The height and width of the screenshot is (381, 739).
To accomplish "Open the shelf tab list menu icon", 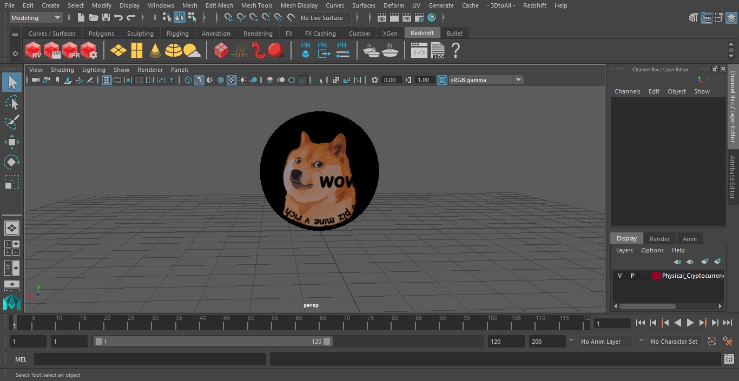I will click(15, 34).
